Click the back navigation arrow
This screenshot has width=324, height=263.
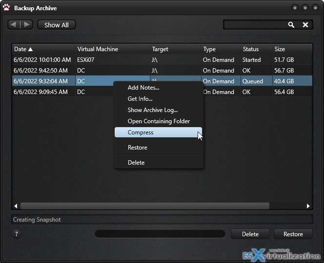pyautogui.click(x=14, y=25)
